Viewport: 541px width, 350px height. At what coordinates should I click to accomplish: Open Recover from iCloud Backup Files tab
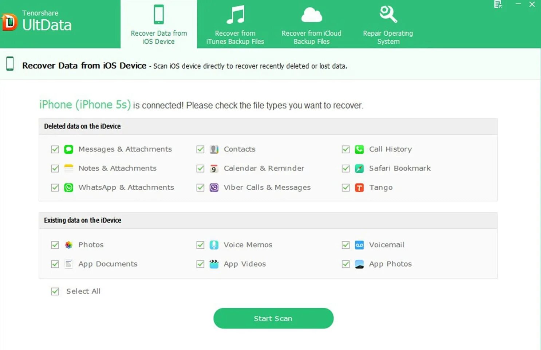[312, 24]
